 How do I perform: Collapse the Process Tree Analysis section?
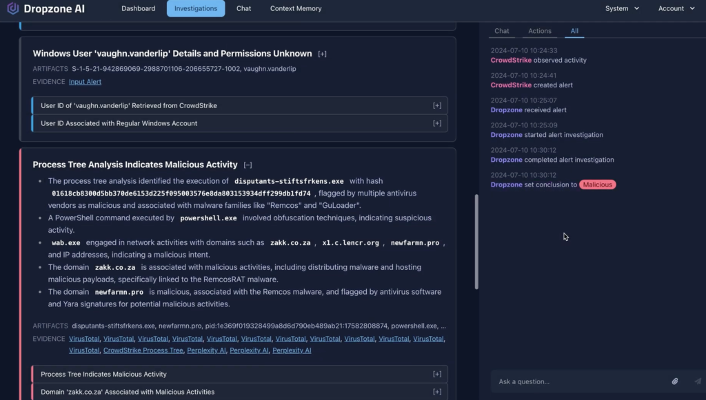pyautogui.click(x=248, y=165)
